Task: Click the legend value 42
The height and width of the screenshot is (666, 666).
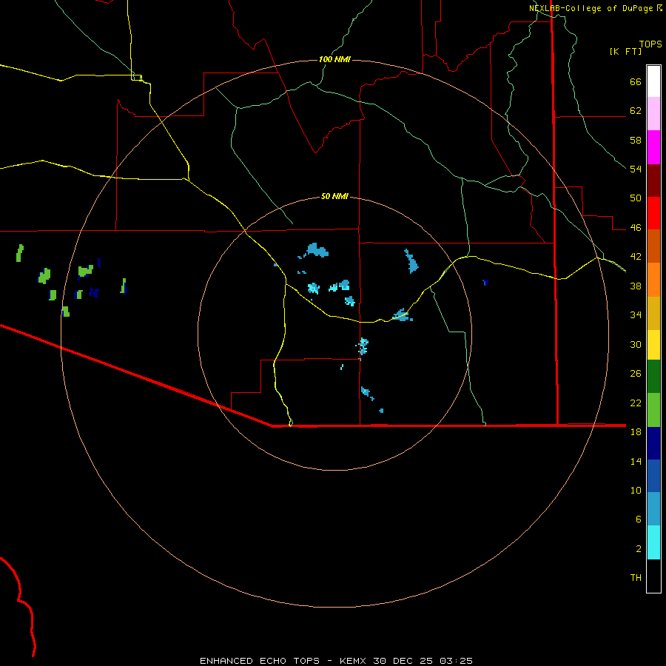Action: (636, 257)
